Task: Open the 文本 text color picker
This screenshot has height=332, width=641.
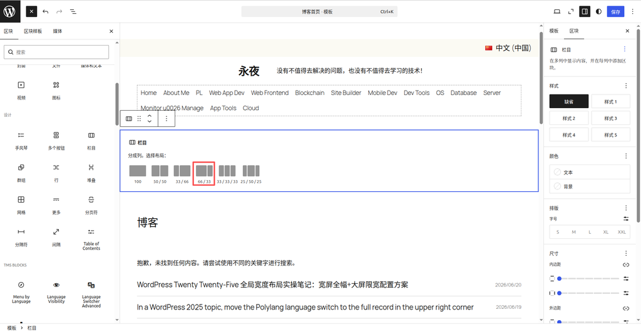Action: click(x=590, y=172)
